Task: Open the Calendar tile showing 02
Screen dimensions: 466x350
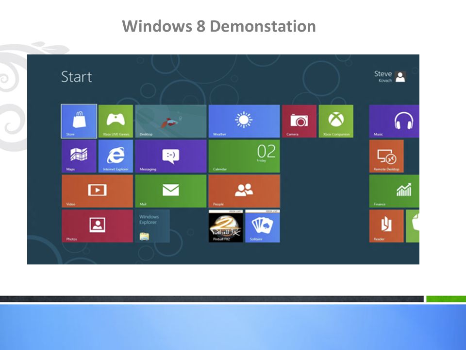Action: 244,156
